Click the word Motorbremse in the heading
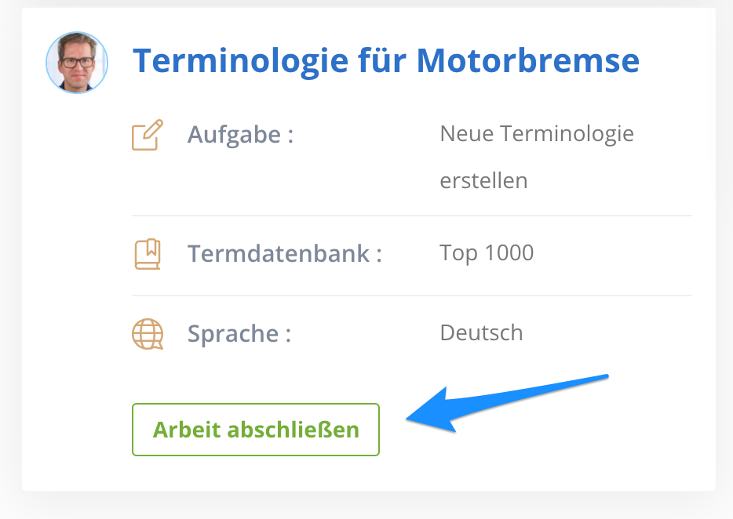The width and height of the screenshot is (733, 519). pos(528,60)
